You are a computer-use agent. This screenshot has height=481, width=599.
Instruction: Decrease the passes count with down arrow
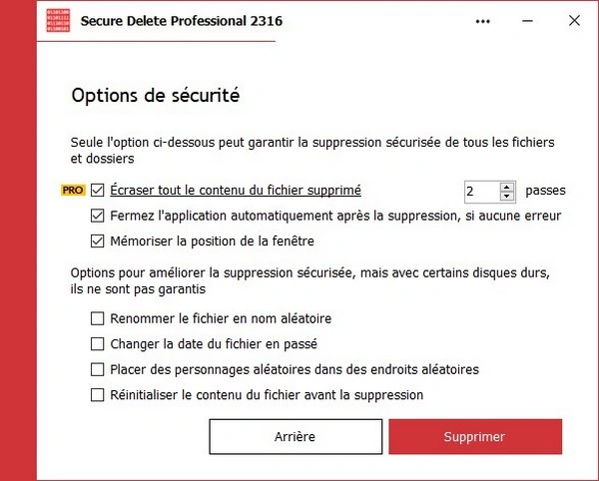tap(507, 196)
